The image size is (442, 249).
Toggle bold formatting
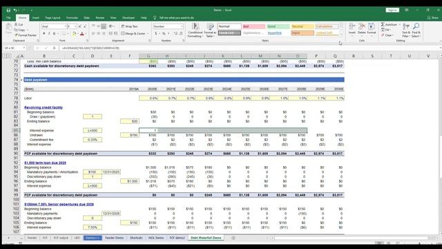(44, 34)
